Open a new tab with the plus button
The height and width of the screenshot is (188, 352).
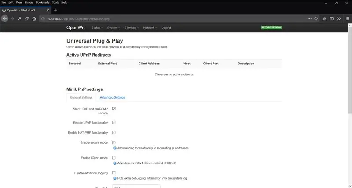(x=55, y=10)
